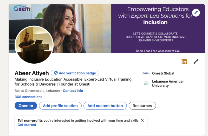Click the Onesti logo on cover banner
This screenshot has height=136, width=208.
coord(22,8)
